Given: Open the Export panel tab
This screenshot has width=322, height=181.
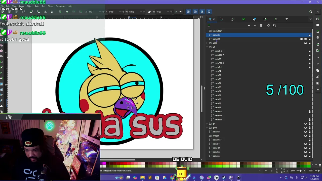Looking at the screenshot, I should click(x=265, y=19).
